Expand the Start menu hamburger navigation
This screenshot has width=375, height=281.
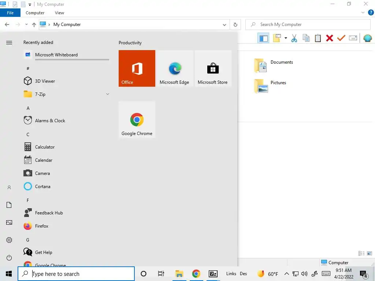click(9, 42)
